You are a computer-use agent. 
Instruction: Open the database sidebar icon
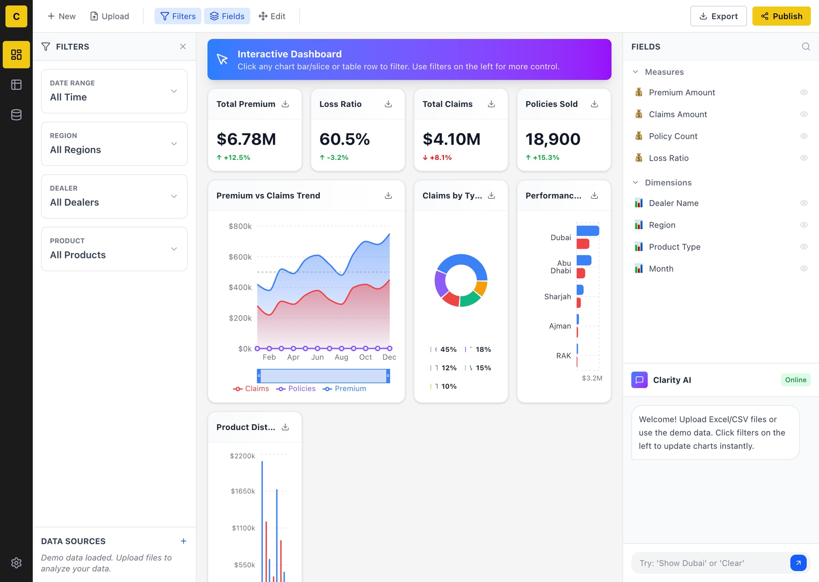[16, 115]
